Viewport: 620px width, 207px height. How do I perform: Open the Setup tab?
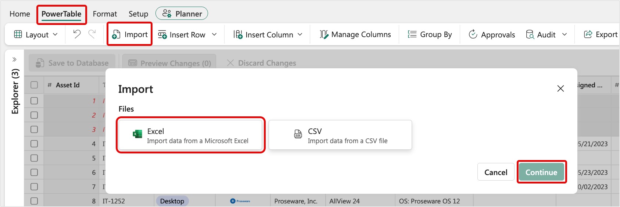(138, 14)
